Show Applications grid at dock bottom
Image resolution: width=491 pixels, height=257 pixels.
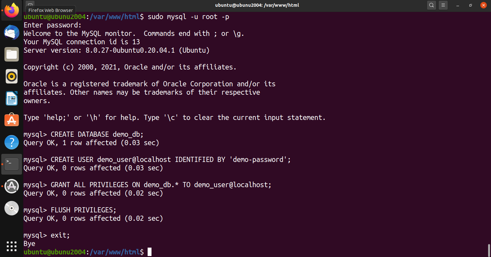12,246
